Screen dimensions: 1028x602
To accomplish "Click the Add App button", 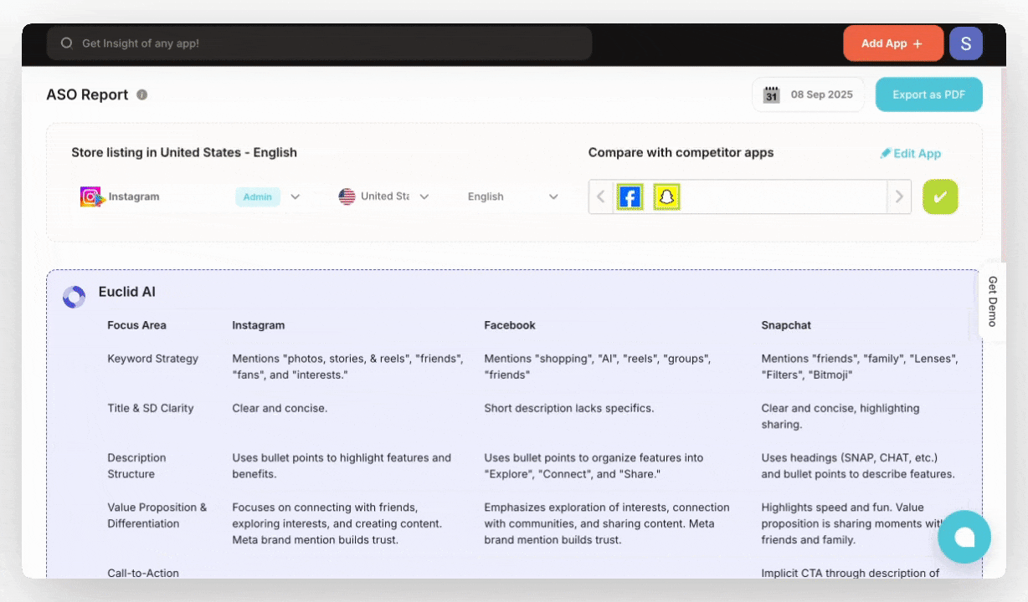I will (x=892, y=43).
